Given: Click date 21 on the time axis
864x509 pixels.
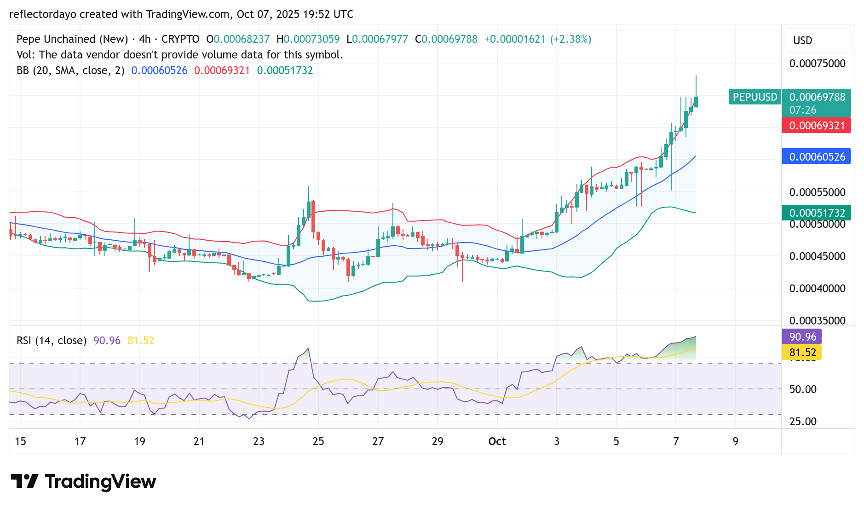Looking at the screenshot, I should (x=199, y=441).
